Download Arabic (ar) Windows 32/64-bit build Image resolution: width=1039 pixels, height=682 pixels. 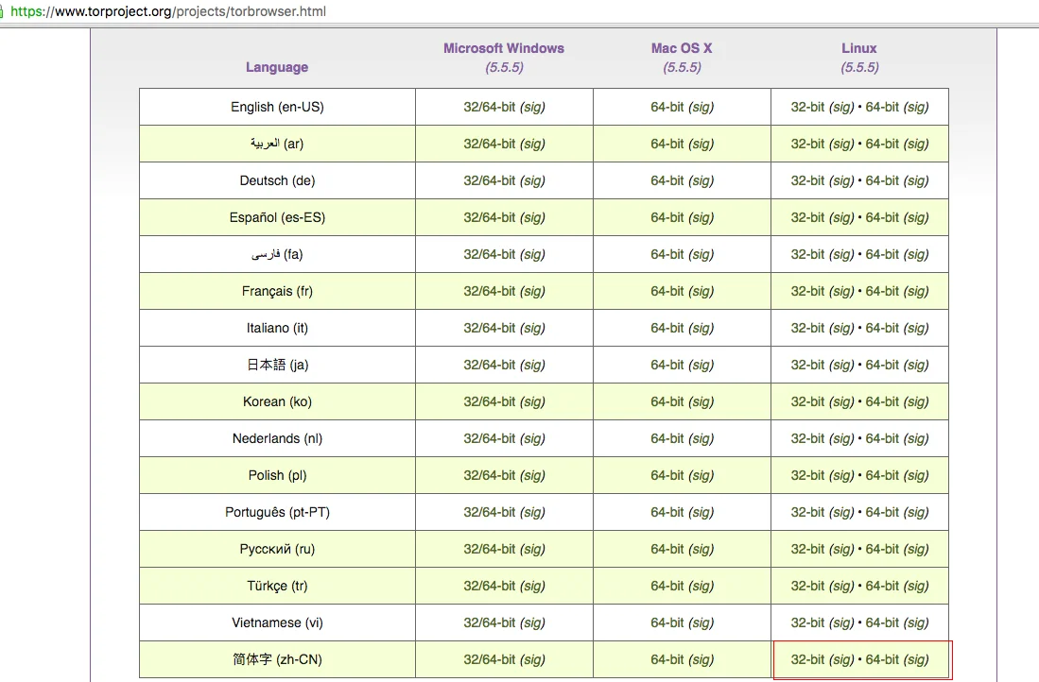pos(489,144)
